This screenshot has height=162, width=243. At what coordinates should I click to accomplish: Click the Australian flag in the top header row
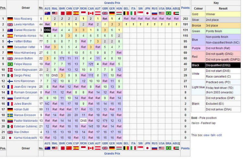(47, 13)
